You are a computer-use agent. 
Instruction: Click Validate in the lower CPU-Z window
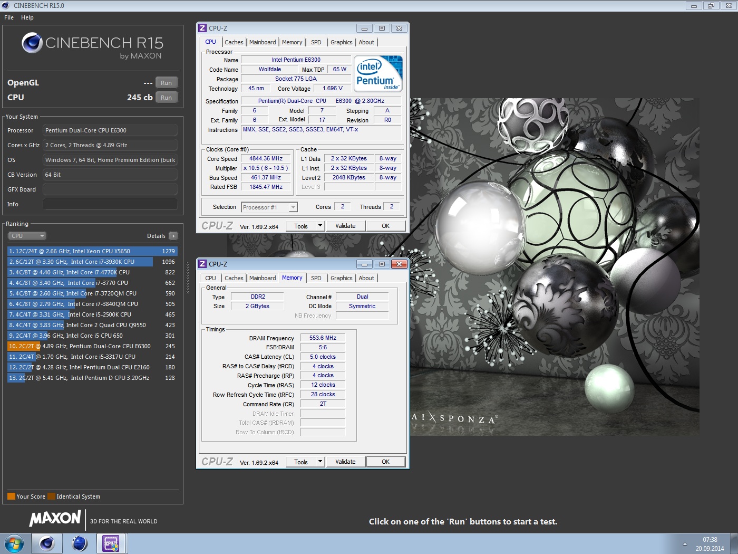click(345, 462)
